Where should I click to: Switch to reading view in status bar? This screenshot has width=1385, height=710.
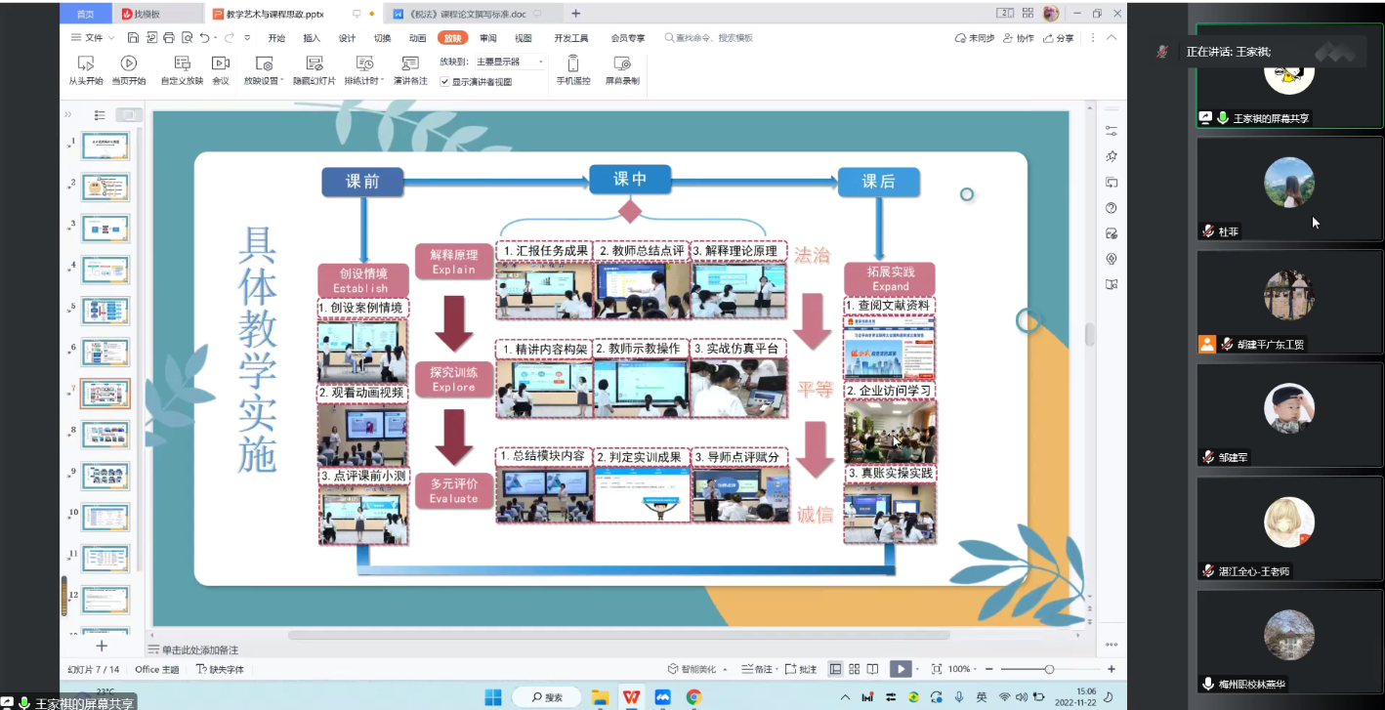873,669
